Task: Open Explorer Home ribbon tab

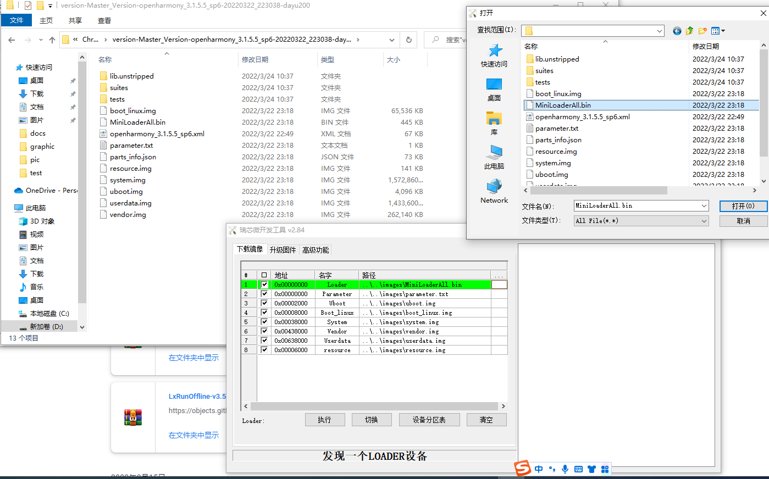Action: click(x=46, y=20)
